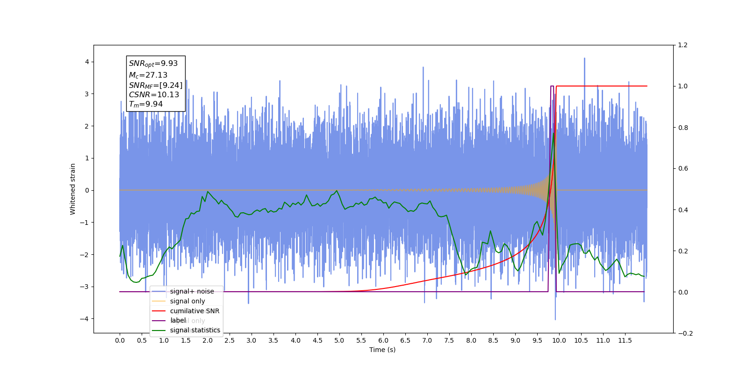Click the 0.6 tick on the right axis
The width and height of the screenshot is (748, 374).
pyautogui.click(x=683, y=168)
